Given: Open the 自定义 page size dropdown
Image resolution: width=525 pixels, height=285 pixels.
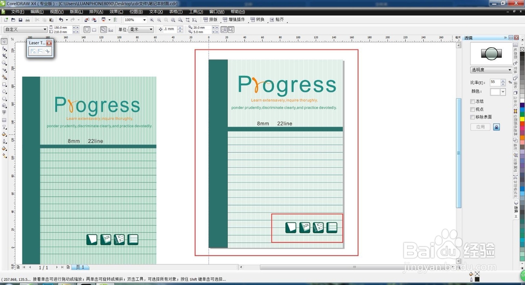Looking at the screenshot, I should click(45, 29).
